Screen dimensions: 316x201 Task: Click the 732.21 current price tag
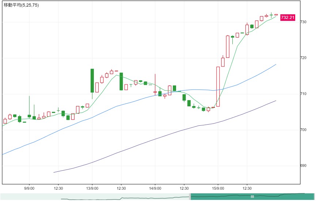[x=288, y=18]
